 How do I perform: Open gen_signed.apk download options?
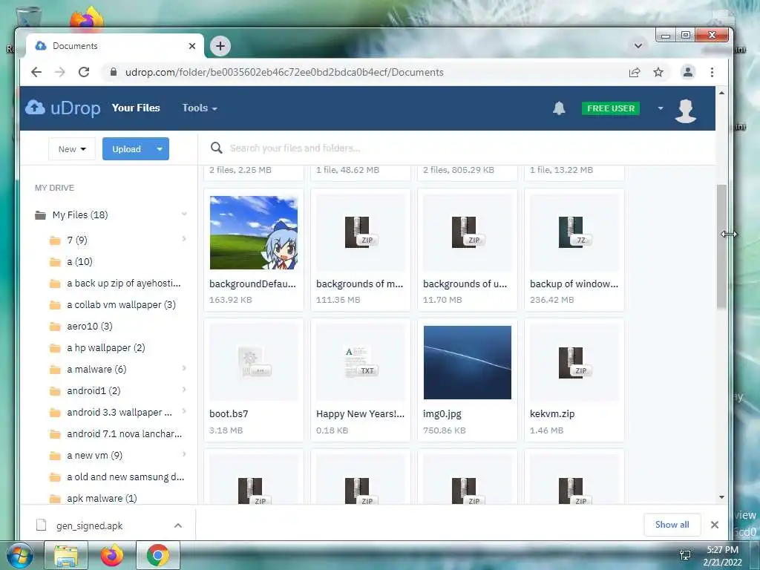click(x=178, y=525)
